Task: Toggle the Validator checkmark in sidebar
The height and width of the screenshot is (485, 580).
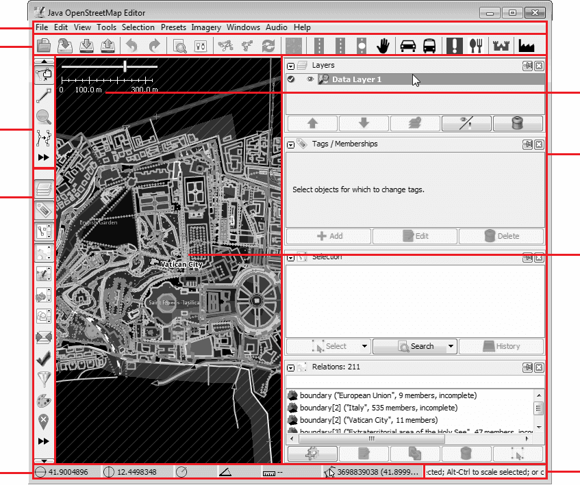Action: tap(44, 358)
